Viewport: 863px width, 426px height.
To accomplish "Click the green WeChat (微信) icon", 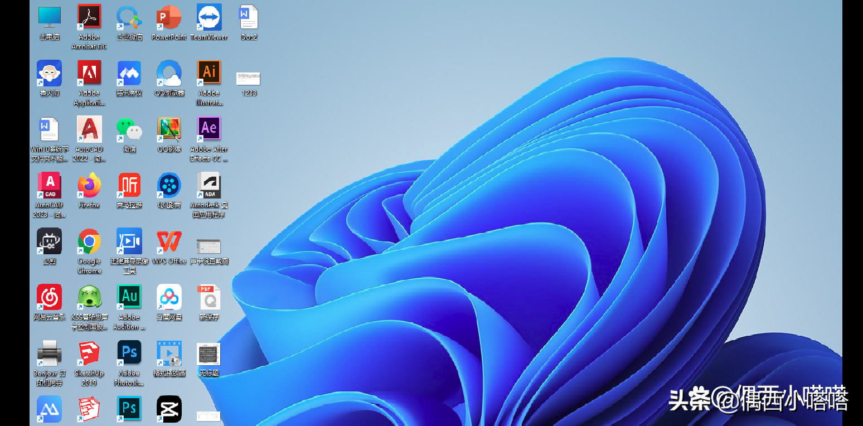I will (129, 129).
